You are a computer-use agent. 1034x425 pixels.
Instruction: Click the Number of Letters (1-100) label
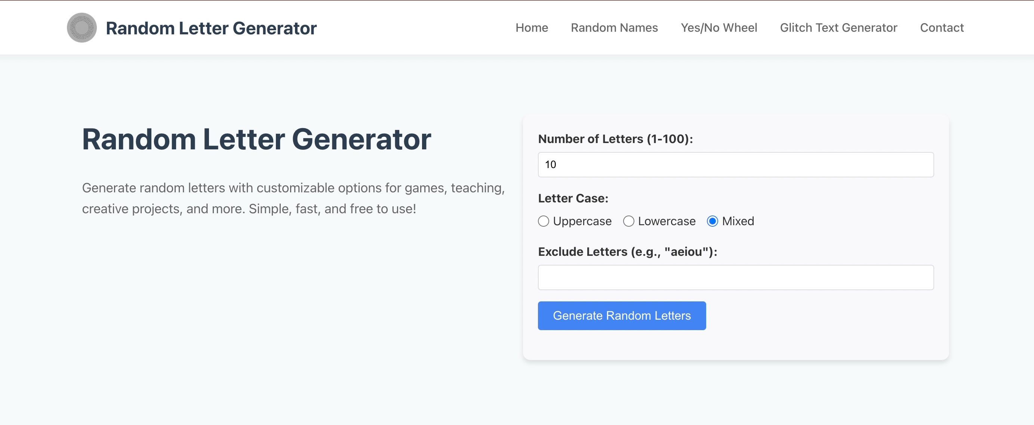(x=615, y=139)
